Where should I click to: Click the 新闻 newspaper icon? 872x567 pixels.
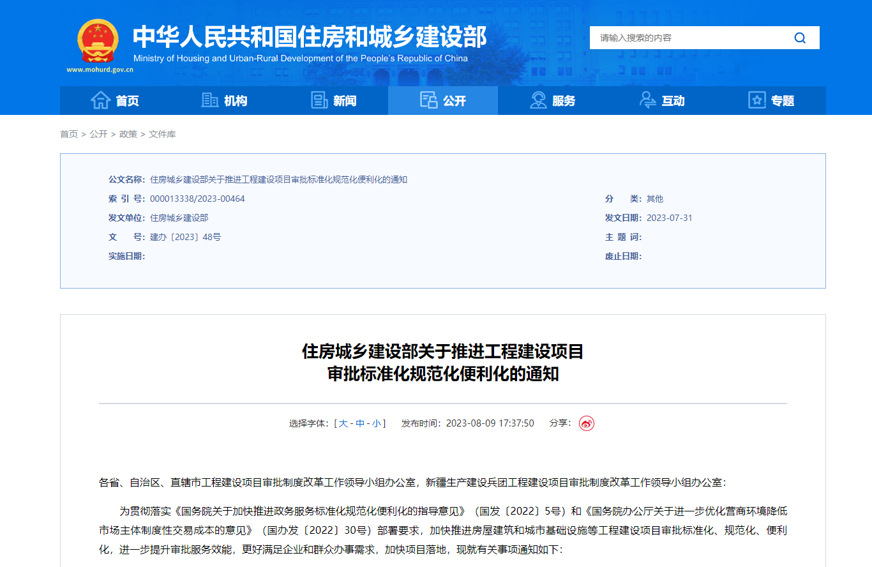(x=319, y=100)
